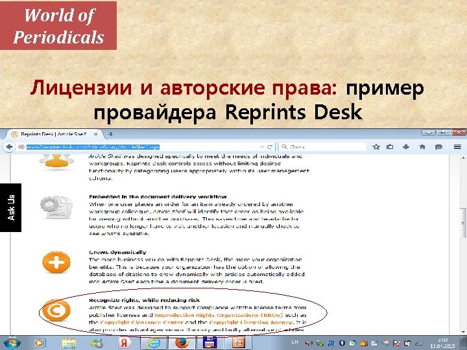
Task: Click the language indicator in tray
Action: tap(294, 343)
